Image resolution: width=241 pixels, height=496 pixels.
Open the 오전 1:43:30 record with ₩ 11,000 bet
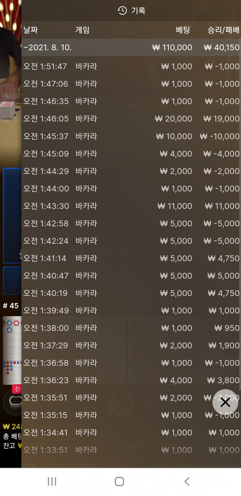[x=131, y=206]
